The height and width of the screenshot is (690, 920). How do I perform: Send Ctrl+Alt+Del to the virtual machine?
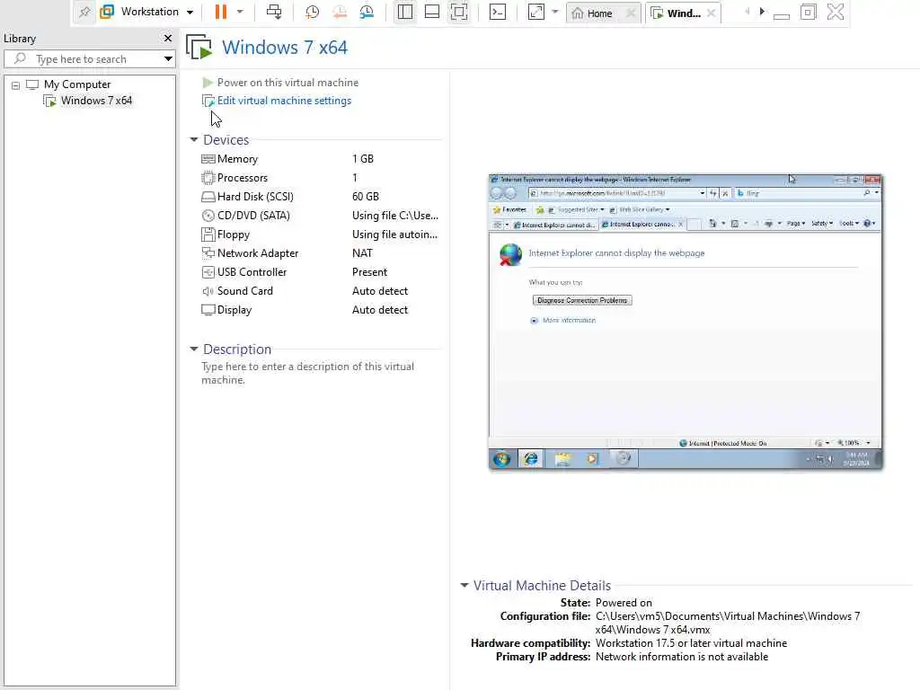274,12
